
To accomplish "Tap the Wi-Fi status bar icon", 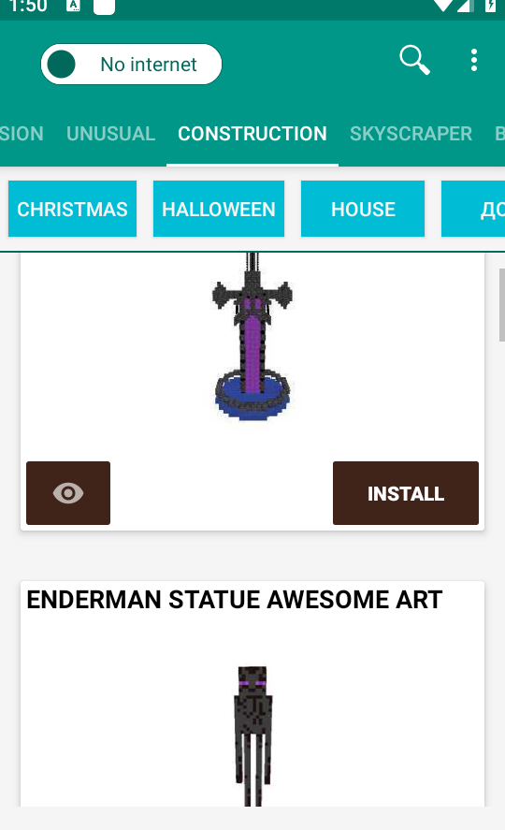I will pos(442,6).
